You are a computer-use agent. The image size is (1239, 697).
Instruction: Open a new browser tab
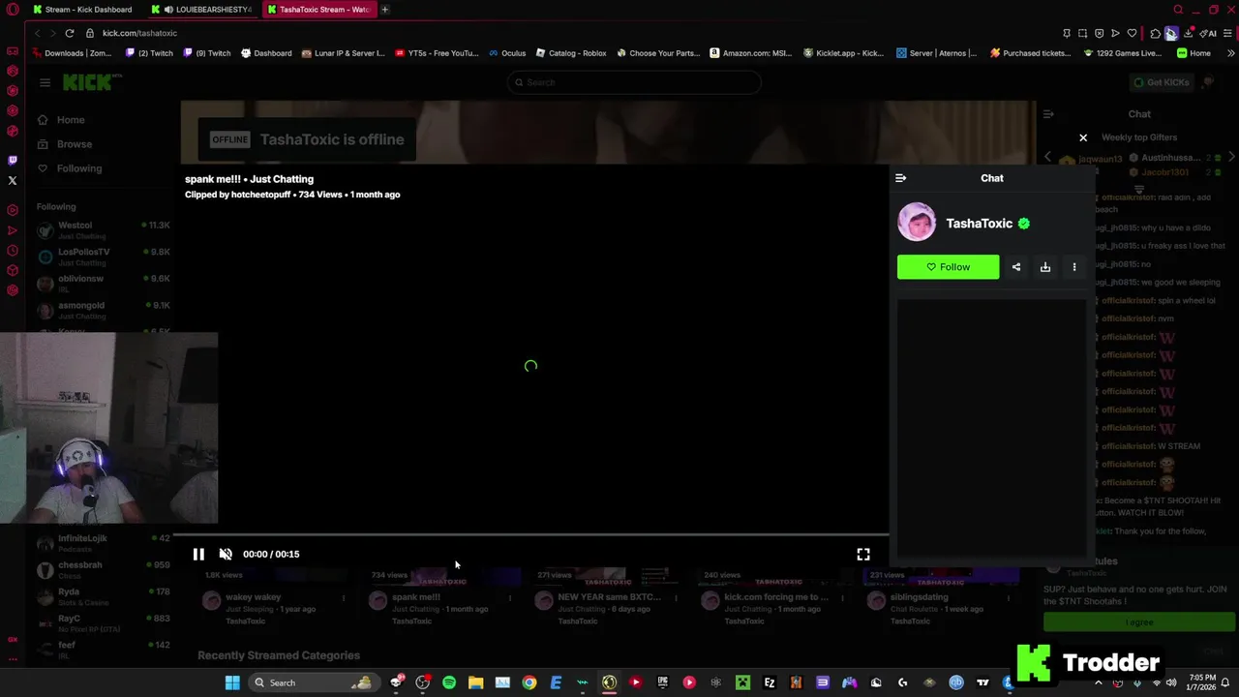(385, 10)
